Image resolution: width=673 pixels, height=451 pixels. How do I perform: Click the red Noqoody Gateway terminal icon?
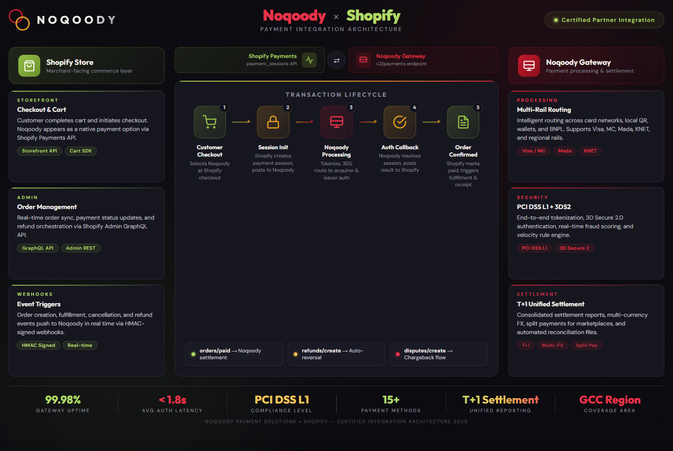pos(529,66)
